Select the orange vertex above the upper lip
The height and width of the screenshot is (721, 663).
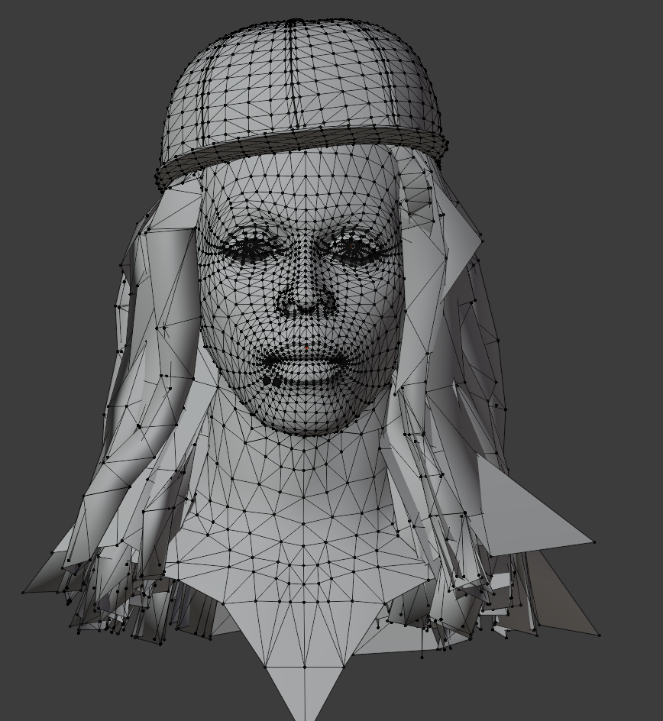(x=306, y=348)
